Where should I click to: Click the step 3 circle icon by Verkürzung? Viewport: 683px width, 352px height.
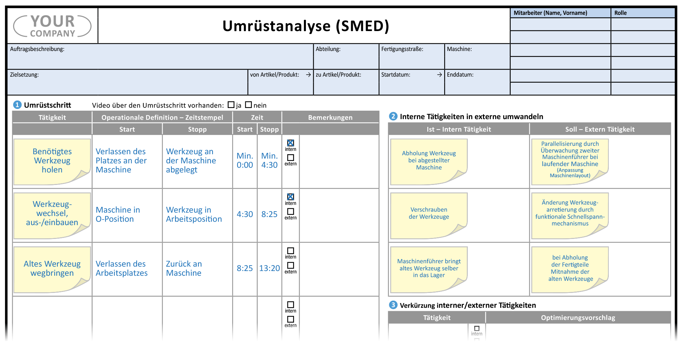pos(393,305)
